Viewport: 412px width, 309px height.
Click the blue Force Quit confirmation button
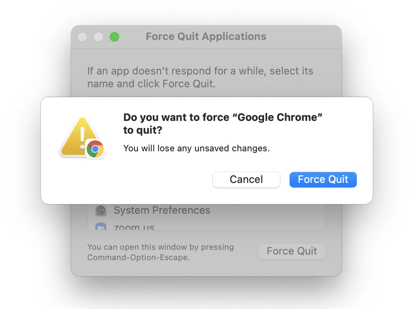pos(323,180)
